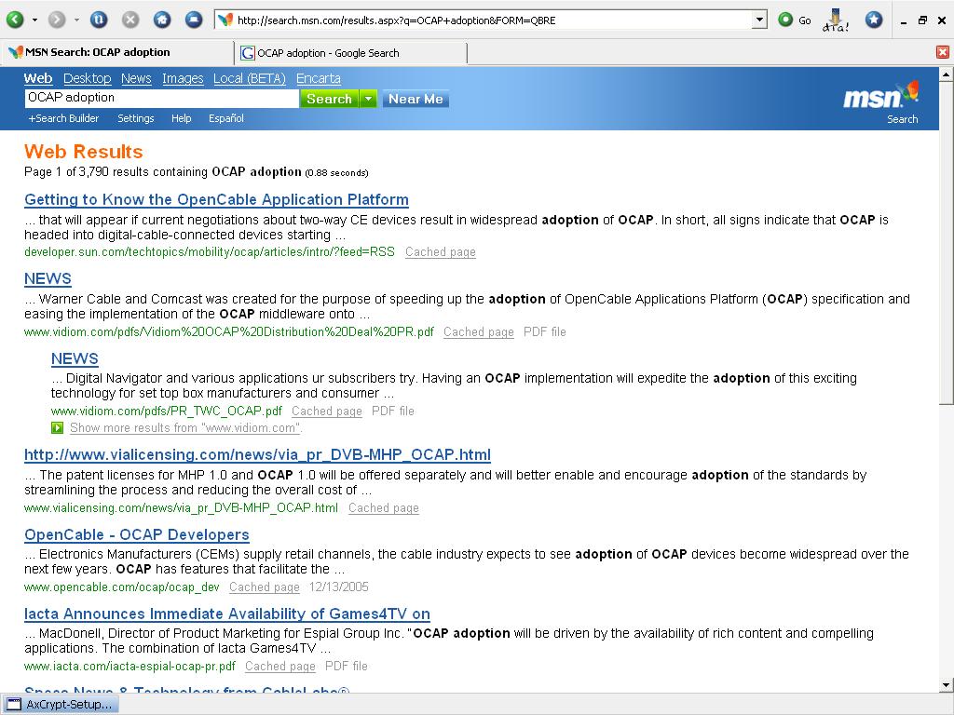Viewport: 954px width, 715px height.
Task: Click the Near Me button
Action: click(416, 99)
